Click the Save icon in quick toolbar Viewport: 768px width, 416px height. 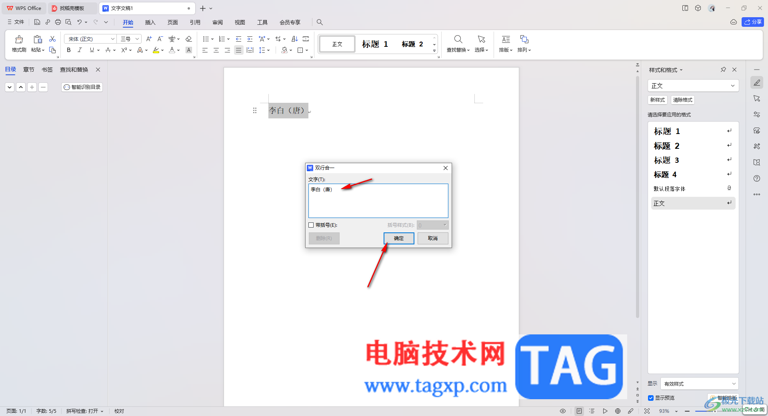coord(37,22)
